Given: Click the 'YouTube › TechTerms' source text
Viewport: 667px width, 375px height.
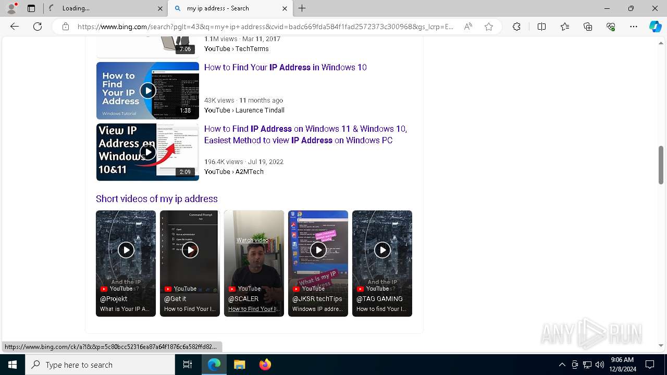Looking at the screenshot, I should [x=237, y=48].
